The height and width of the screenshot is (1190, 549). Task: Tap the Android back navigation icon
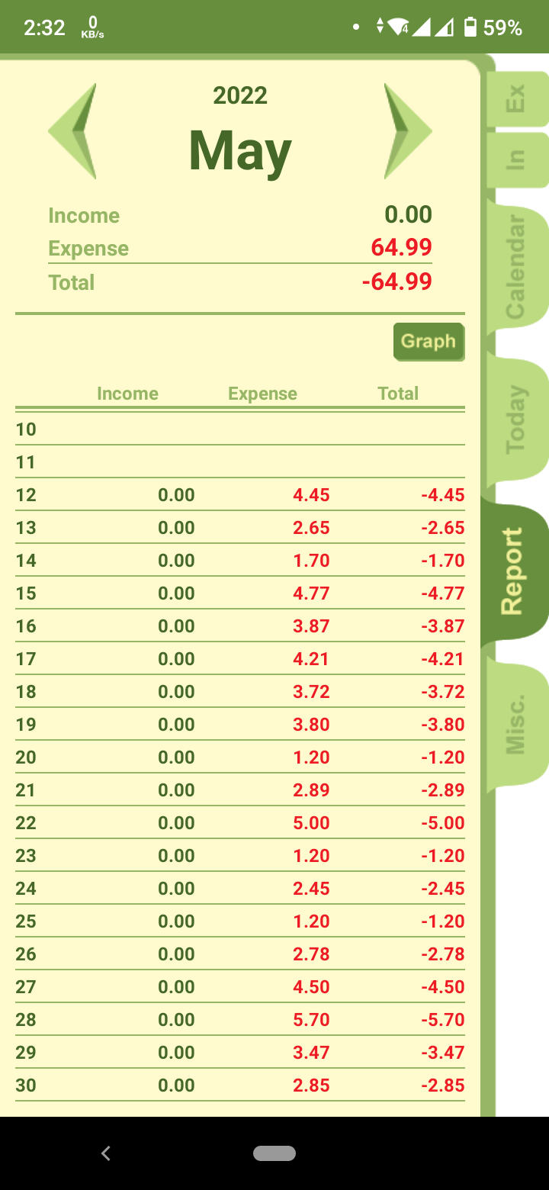click(106, 1153)
